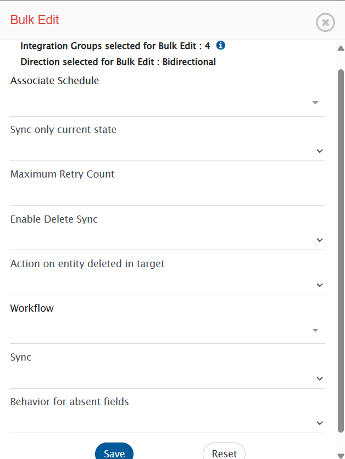The image size is (345, 459).
Task: Click the scrollbar up arrow
Action: pyautogui.click(x=341, y=48)
